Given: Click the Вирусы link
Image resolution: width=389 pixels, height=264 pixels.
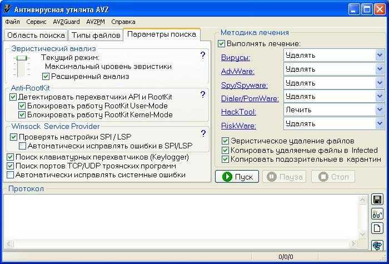Looking at the screenshot, I should 236,58.
